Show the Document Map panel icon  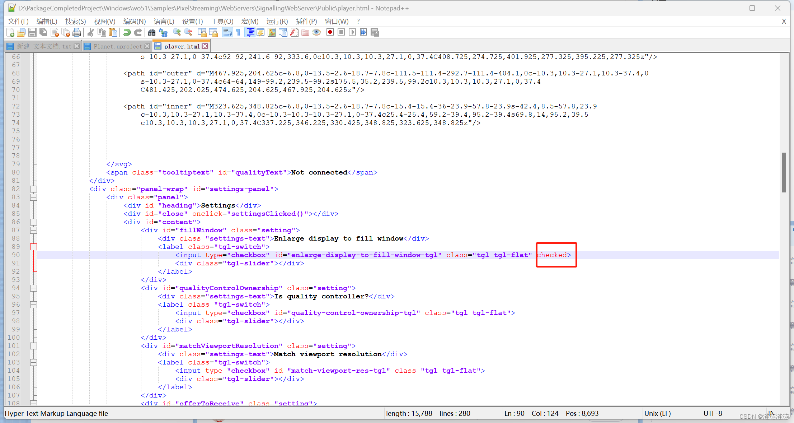coord(272,33)
